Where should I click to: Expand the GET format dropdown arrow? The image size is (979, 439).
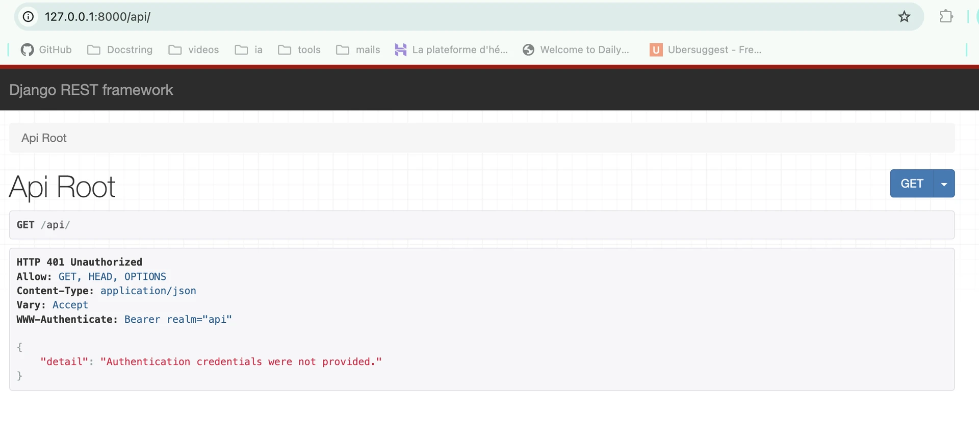click(x=944, y=184)
